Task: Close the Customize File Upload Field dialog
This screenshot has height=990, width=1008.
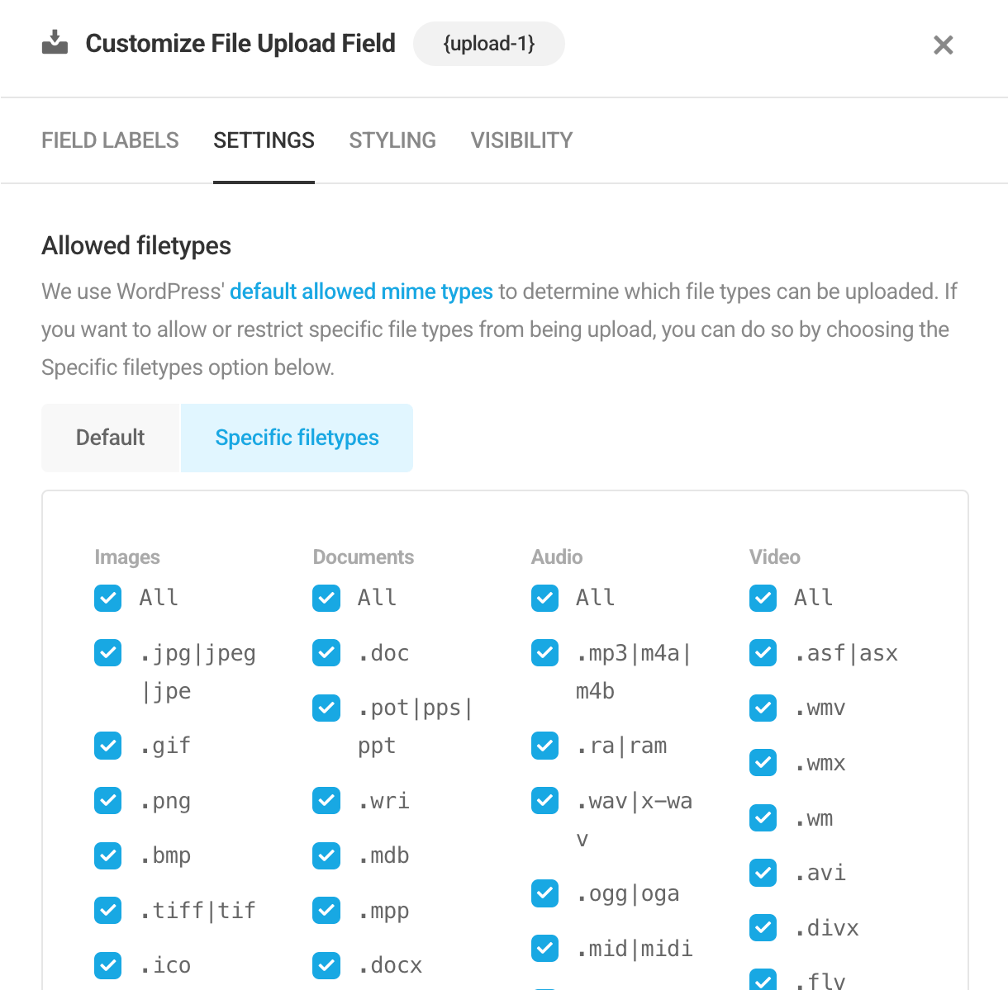Action: [943, 45]
